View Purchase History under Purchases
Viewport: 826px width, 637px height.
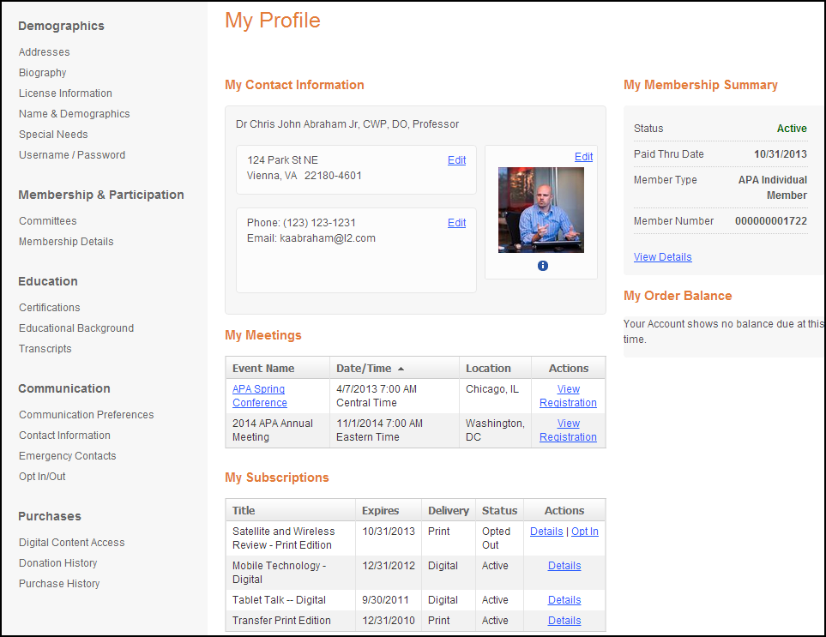(58, 584)
